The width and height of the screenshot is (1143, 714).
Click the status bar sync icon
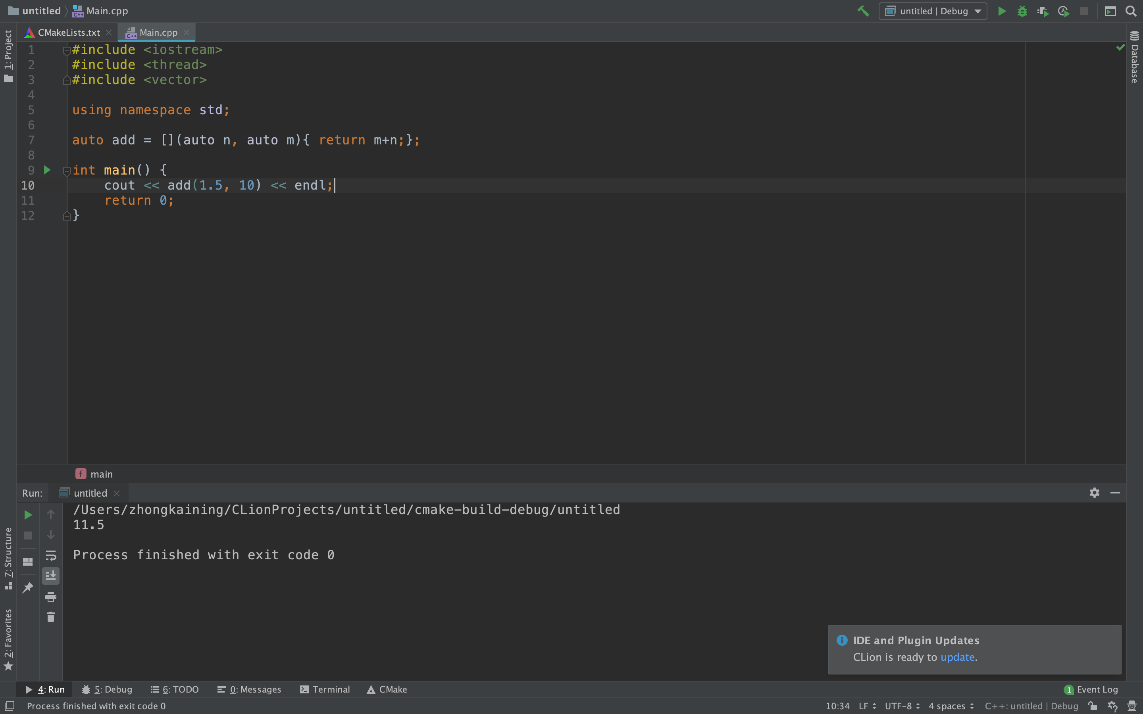1112,706
